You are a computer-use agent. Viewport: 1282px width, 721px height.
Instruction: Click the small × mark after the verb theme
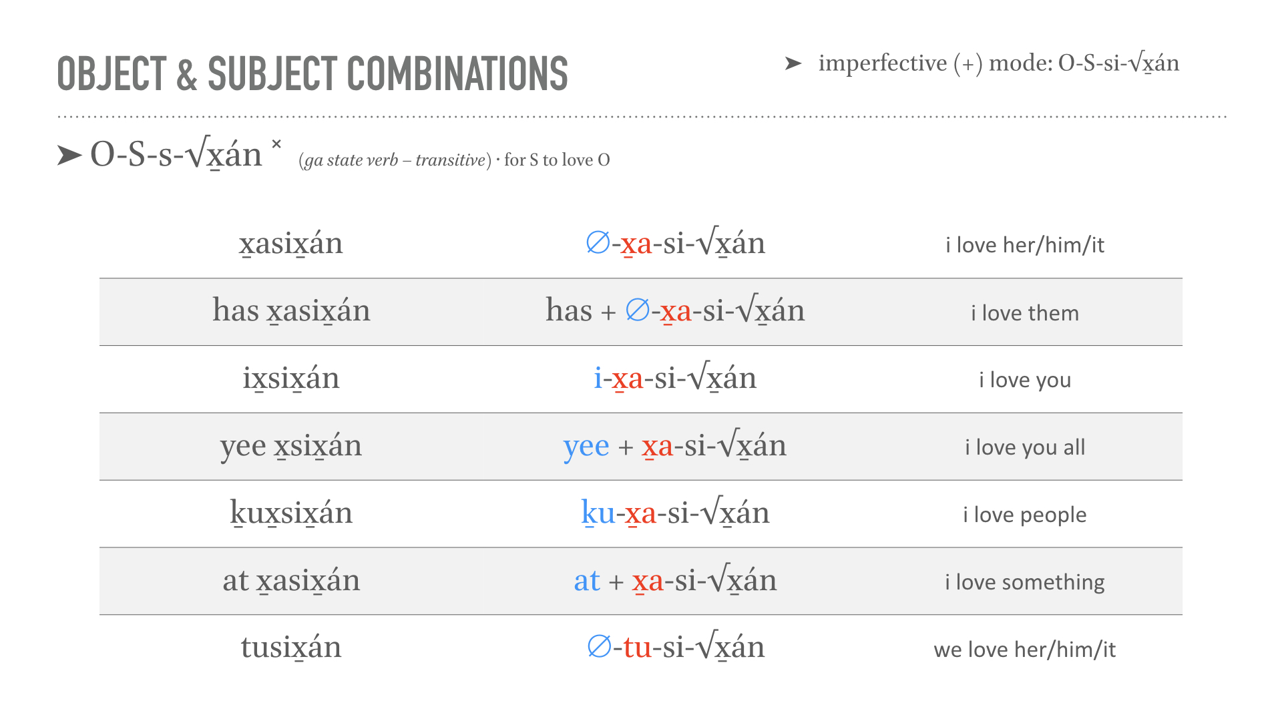click(x=276, y=144)
